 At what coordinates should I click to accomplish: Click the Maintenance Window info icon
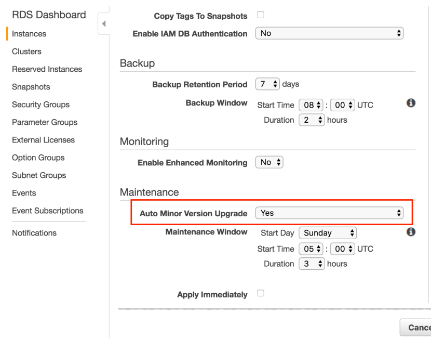pos(411,231)
